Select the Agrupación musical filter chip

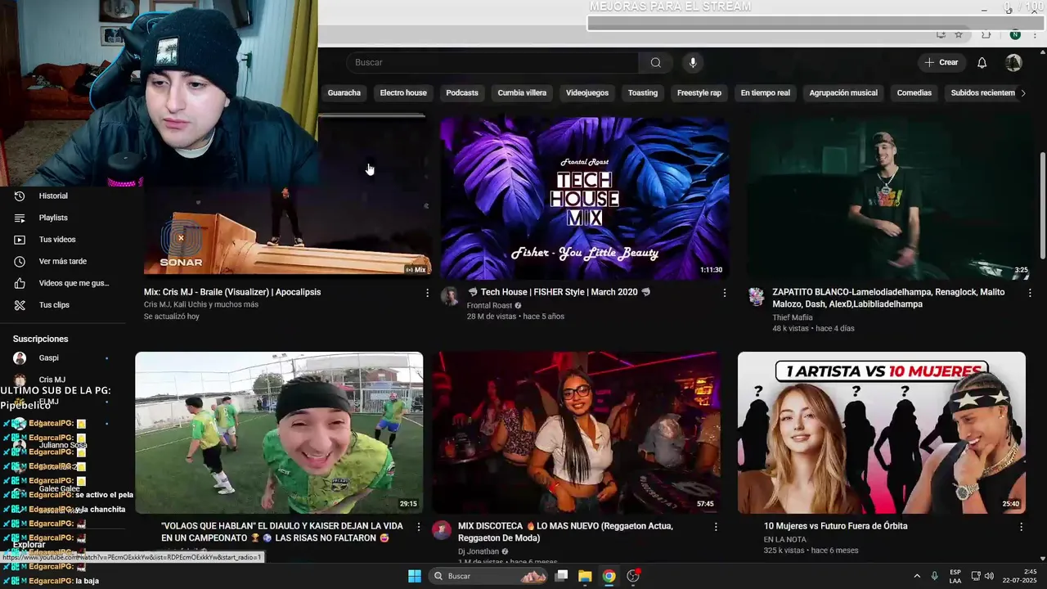tap(843, 93)
